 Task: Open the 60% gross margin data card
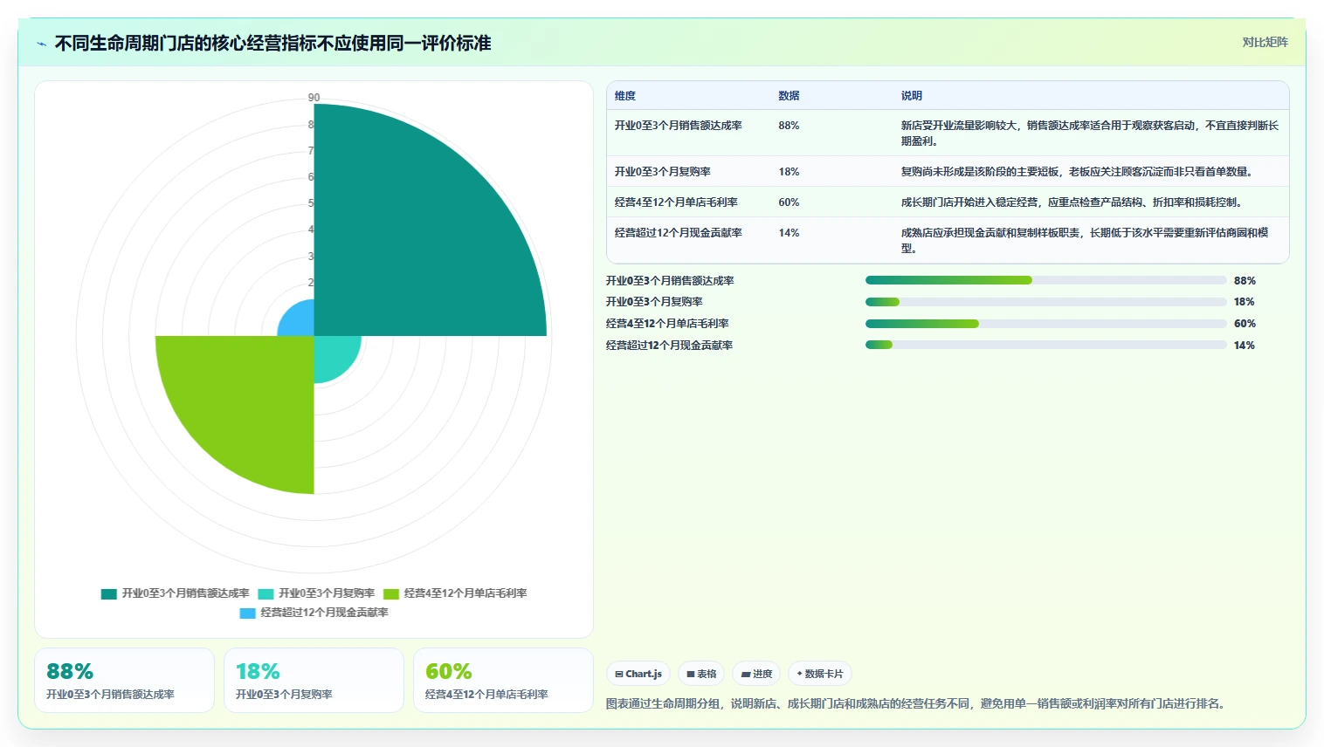click(x=503, y=680)
